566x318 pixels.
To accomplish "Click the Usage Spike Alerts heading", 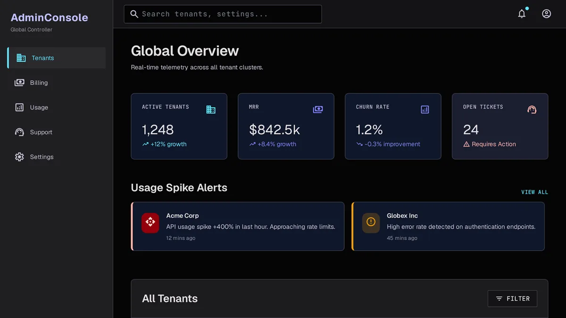I will pos(179,188).
